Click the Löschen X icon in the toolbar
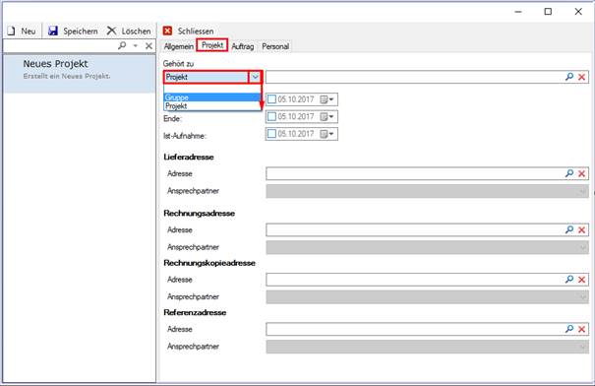Image resolution: width=595 pixels, height=386 pixels. (x=111, y=31)
